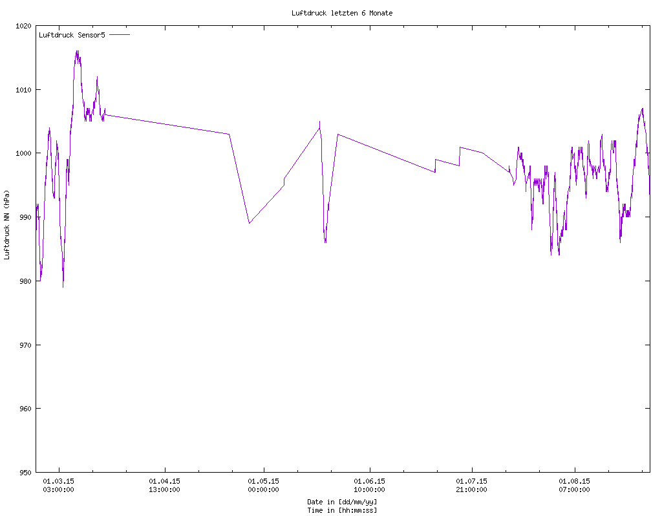Click the 1010 y-axis tick label
The height and width of the screenshot is (516, 662).
click(x=23, y=90)
